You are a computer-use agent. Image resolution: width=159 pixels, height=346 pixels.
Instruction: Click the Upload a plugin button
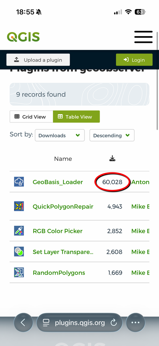[38, 60]
